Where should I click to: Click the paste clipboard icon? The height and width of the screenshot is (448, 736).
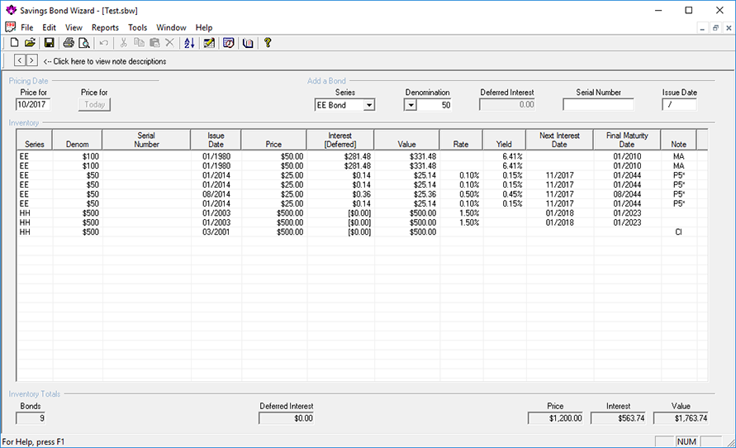tap(154, 43)
